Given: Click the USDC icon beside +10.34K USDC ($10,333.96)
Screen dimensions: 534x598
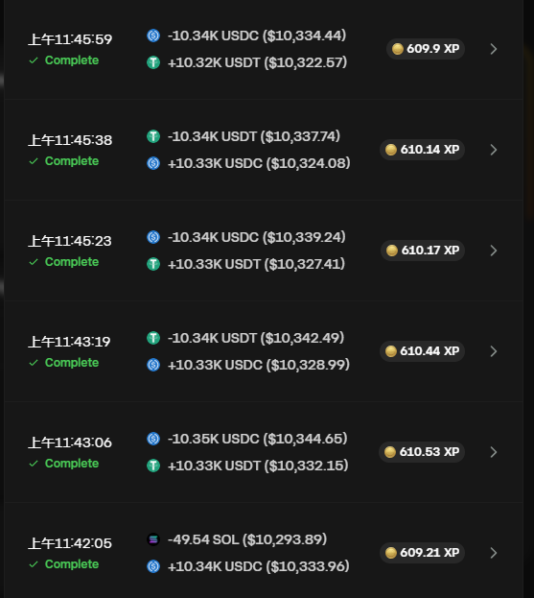Looking at the screenshot, I should 153,566.
